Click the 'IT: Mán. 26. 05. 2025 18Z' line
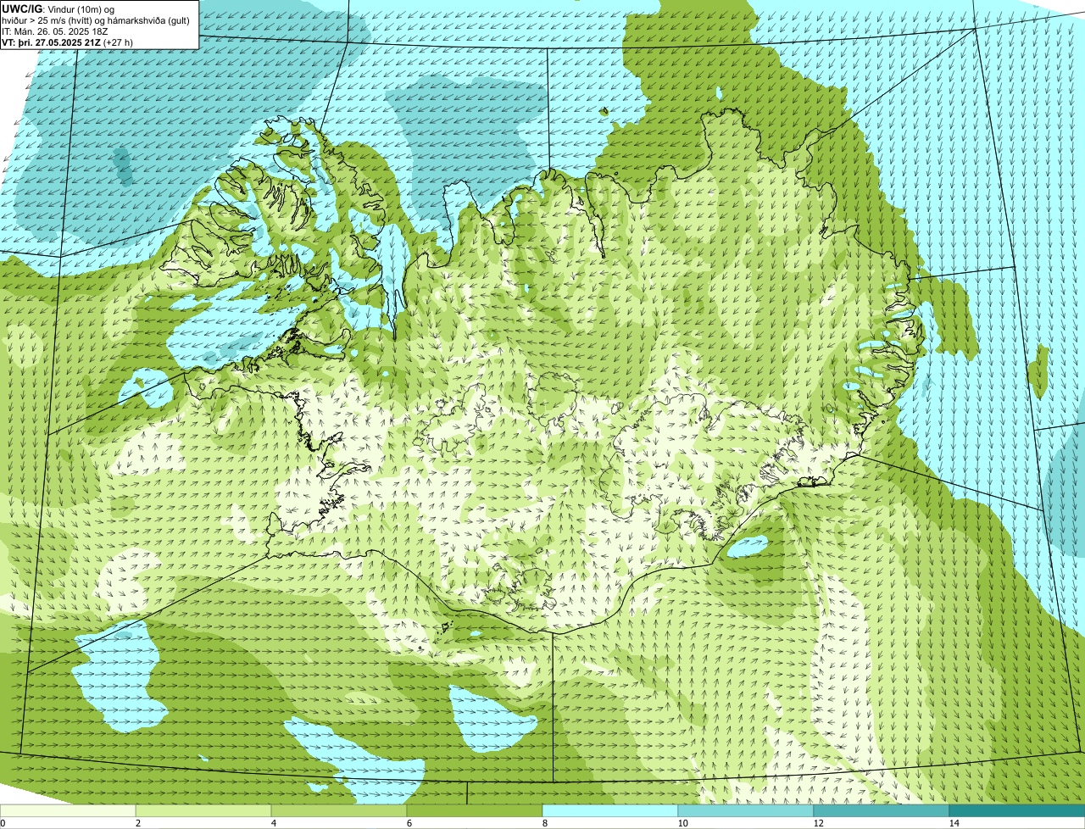 [x=55, y=31]
